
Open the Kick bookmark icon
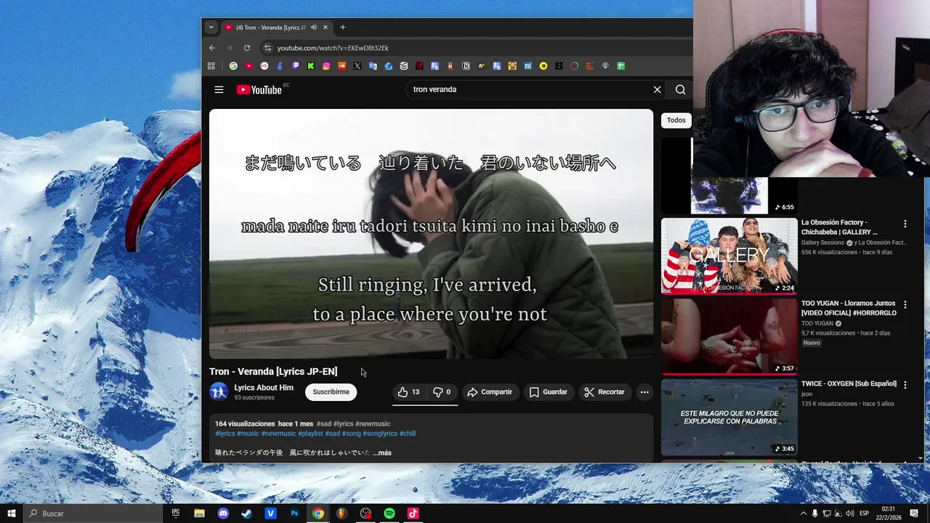pos(310,66)
